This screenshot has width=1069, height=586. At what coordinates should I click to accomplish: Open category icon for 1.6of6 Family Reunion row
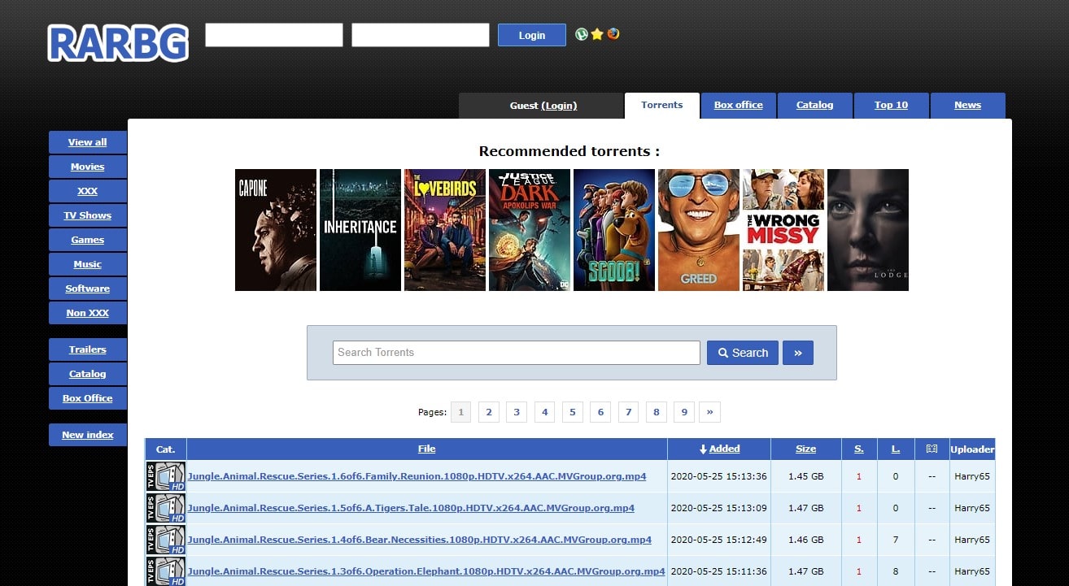(166, 476)
